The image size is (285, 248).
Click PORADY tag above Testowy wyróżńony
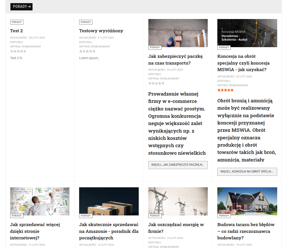click(x=86, y=22)
